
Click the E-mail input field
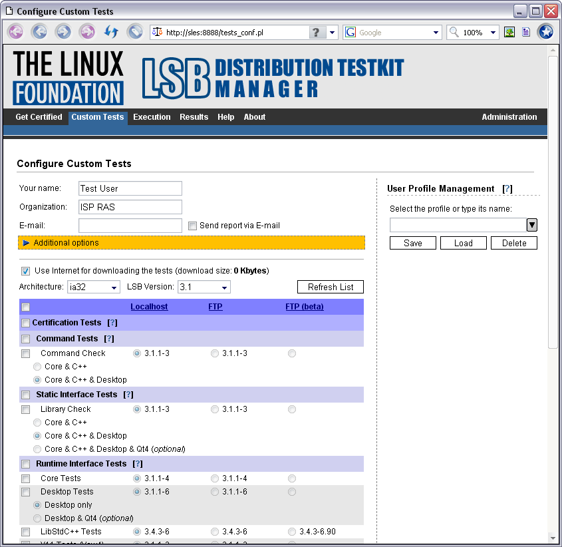coord(130,226)
